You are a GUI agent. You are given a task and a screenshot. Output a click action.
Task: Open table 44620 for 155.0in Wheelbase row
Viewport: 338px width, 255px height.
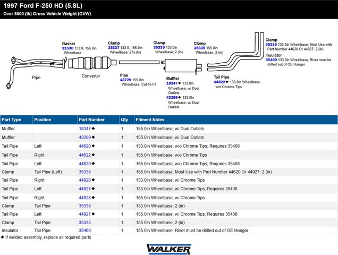(84, 164)
